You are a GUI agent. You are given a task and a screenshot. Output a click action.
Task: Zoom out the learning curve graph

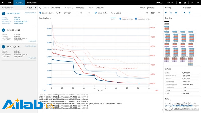coord(147,13)
